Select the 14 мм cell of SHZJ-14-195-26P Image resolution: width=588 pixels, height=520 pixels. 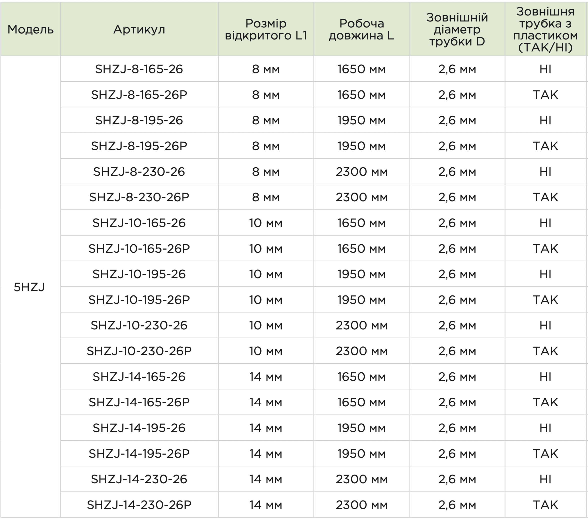coord(266,454)
